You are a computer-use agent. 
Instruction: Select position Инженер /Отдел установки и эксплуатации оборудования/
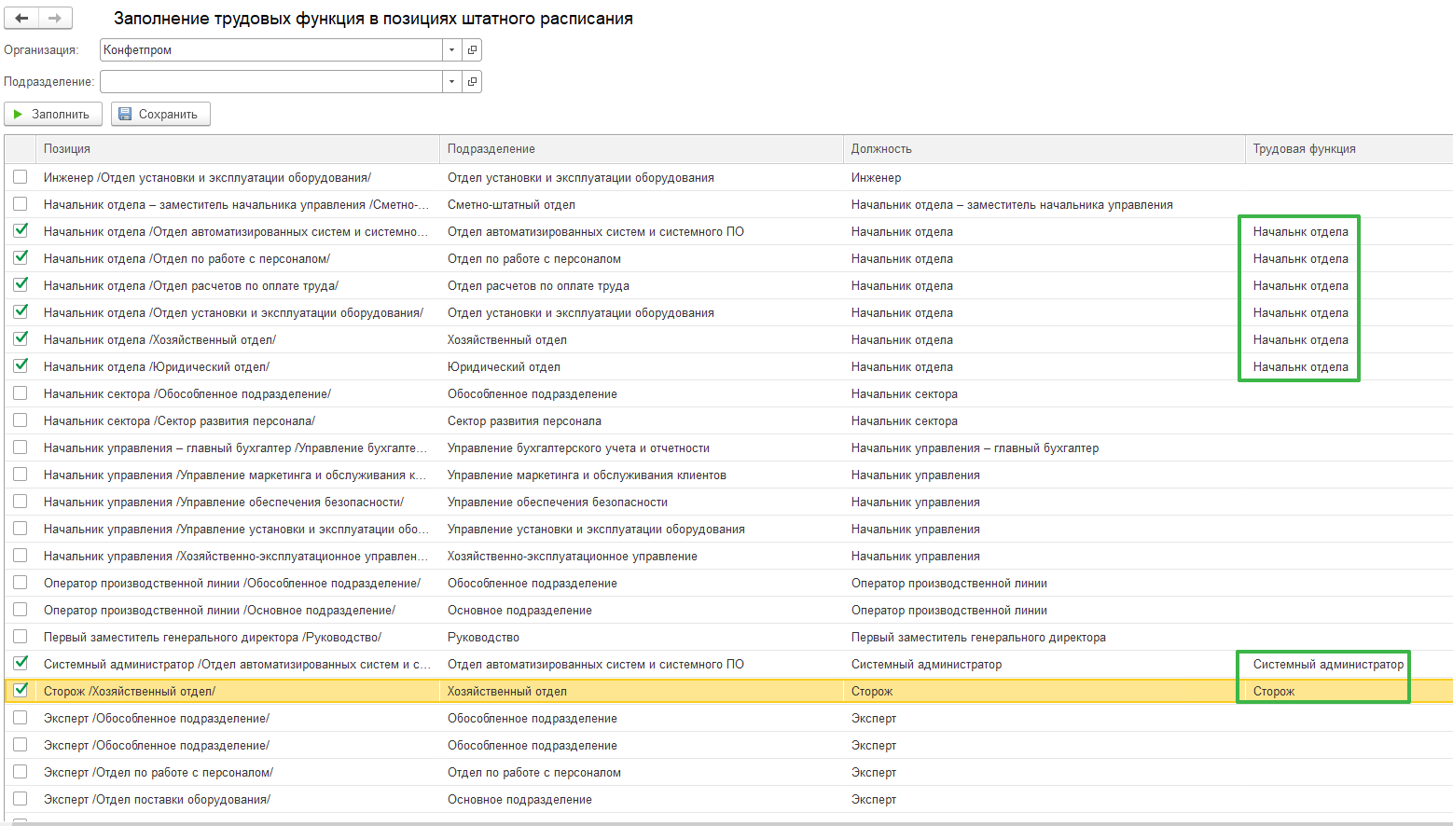click(207, 178)
